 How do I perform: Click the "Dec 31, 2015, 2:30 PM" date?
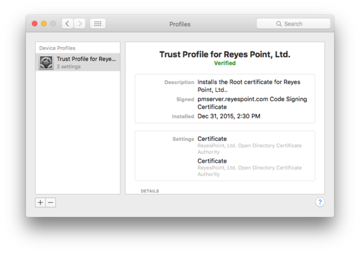(x=229, y=116)
